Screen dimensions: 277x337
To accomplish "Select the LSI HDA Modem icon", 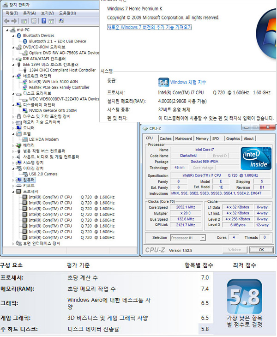I will (25, 139).
